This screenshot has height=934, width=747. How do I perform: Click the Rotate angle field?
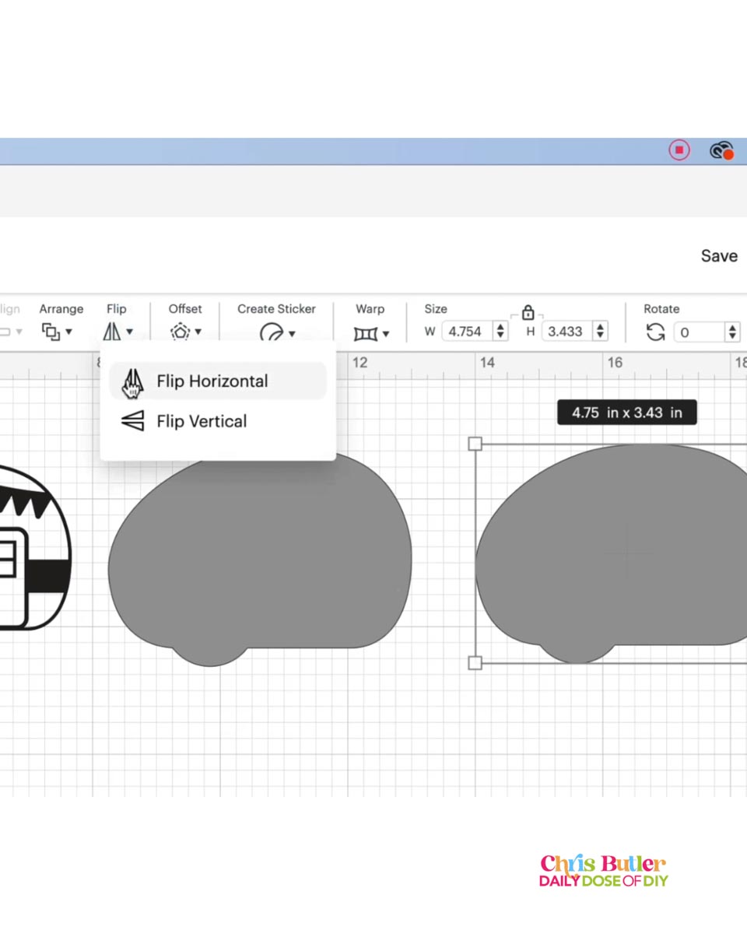pyautogui.click(x=699, y=332)
